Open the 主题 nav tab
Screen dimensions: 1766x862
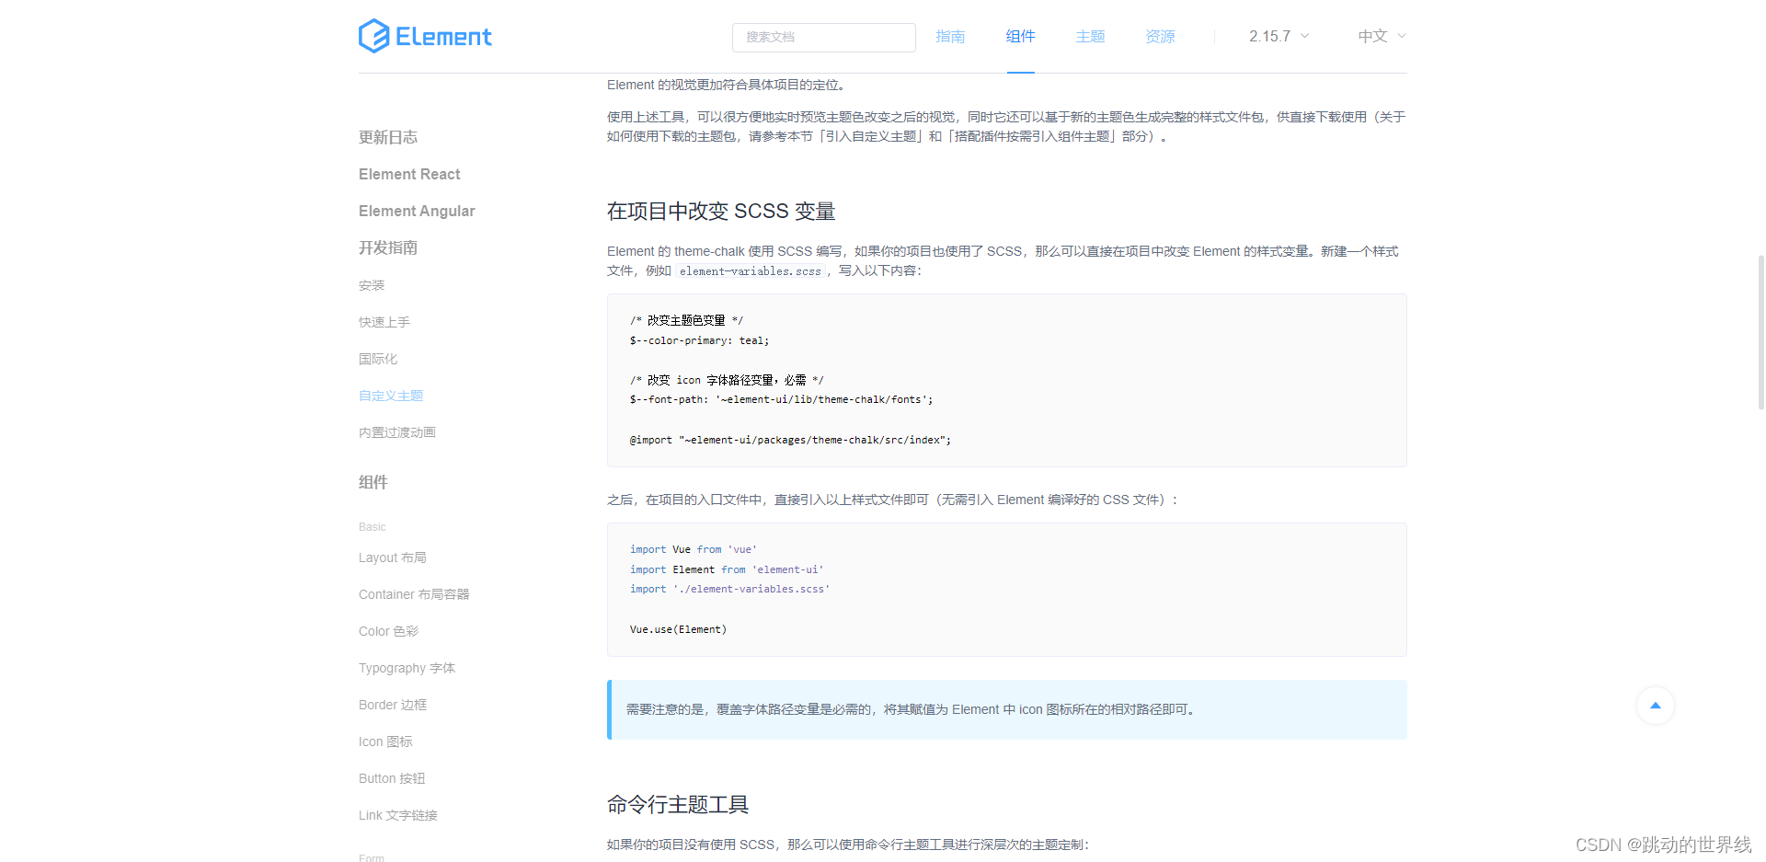[x=1090, y=36]
